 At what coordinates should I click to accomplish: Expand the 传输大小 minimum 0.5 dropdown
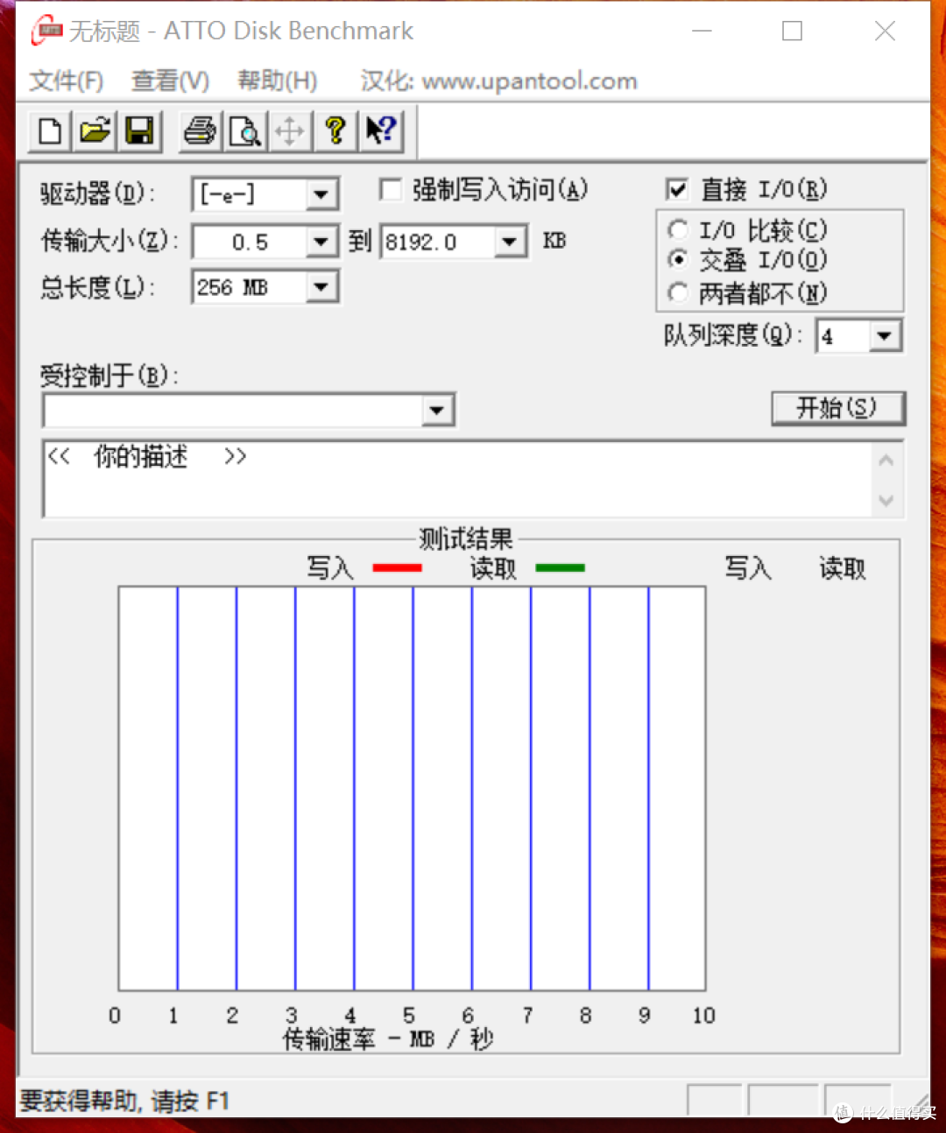[321, 241]
